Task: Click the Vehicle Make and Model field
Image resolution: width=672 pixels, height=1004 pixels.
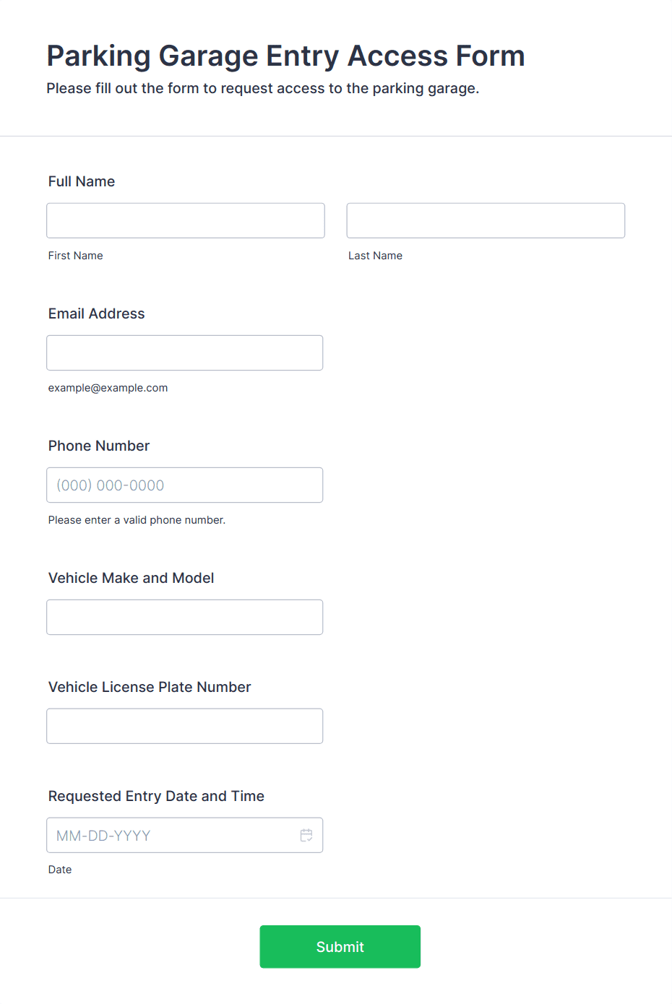Action: coord(185,617)
